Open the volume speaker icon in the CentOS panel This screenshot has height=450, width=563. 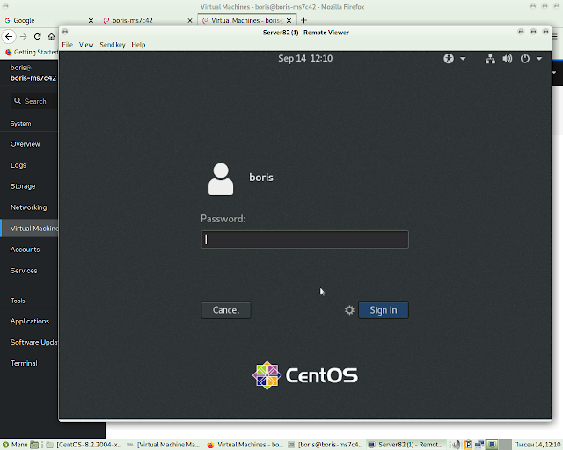pos(508,59)
